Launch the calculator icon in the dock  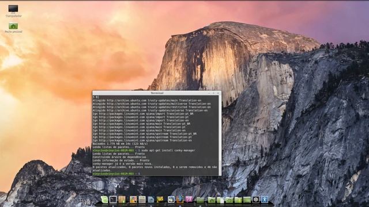tap(142, 200)
